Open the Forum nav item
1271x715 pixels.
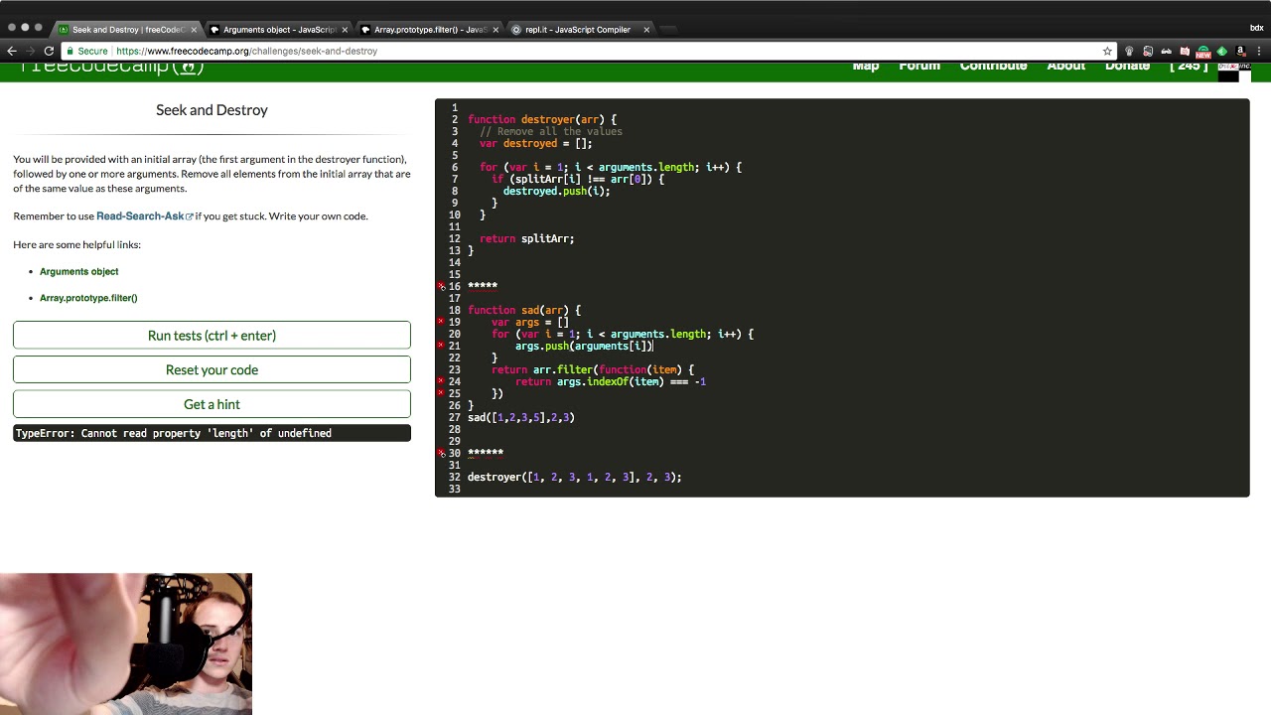pos(919,66)
